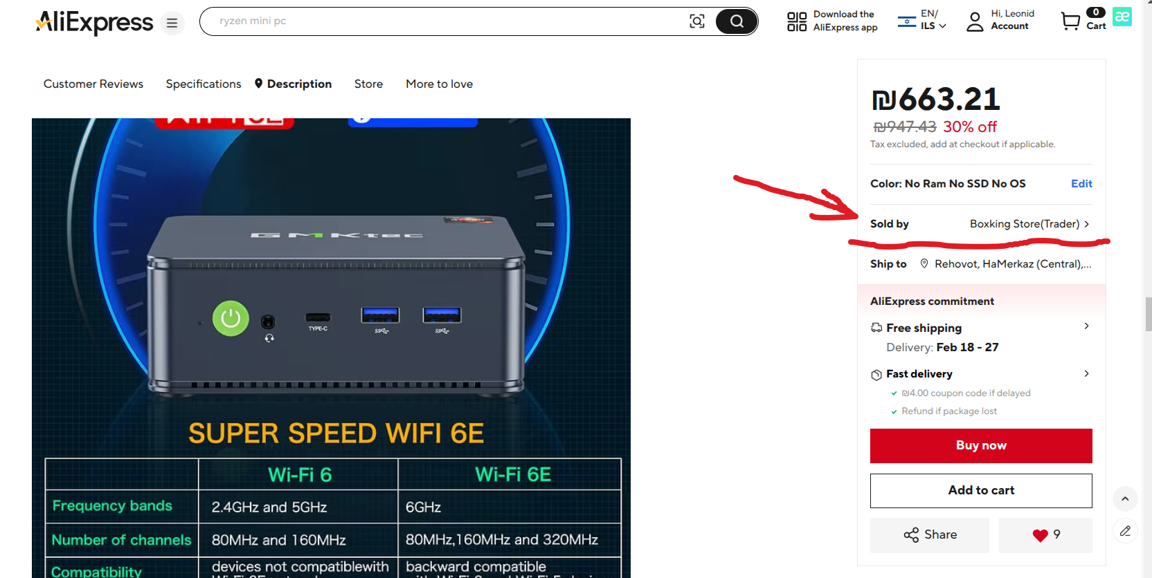The height and width of the screenshot is (578, 1152).
Task: Open the shopping cart icon
Action: click(1070, 21)
